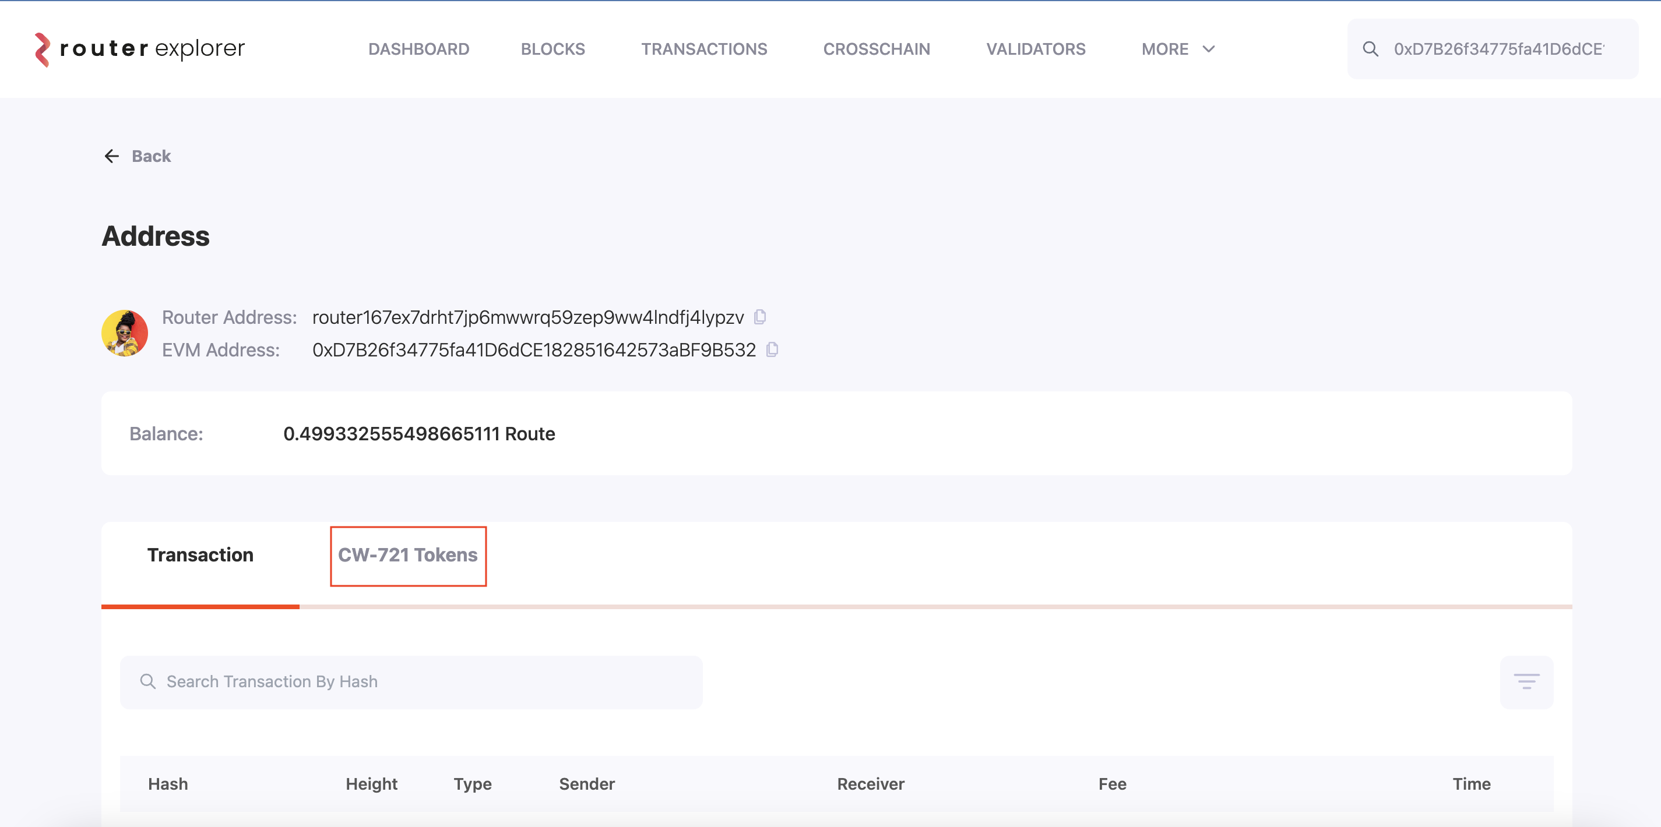Image resolution: width=1661 pixels, height=827 pixels.
Task: Click the Back link
Action: pos(151,156)
